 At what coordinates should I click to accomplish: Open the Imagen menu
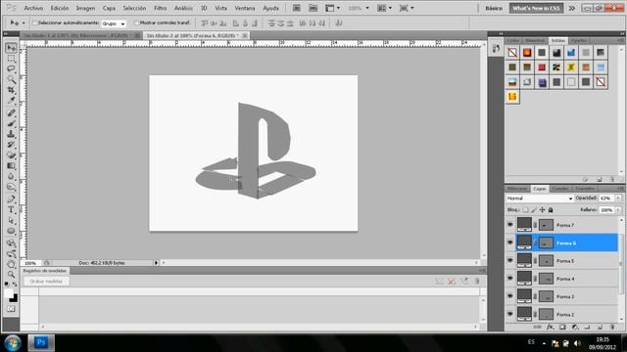click(x=85, y=8)
